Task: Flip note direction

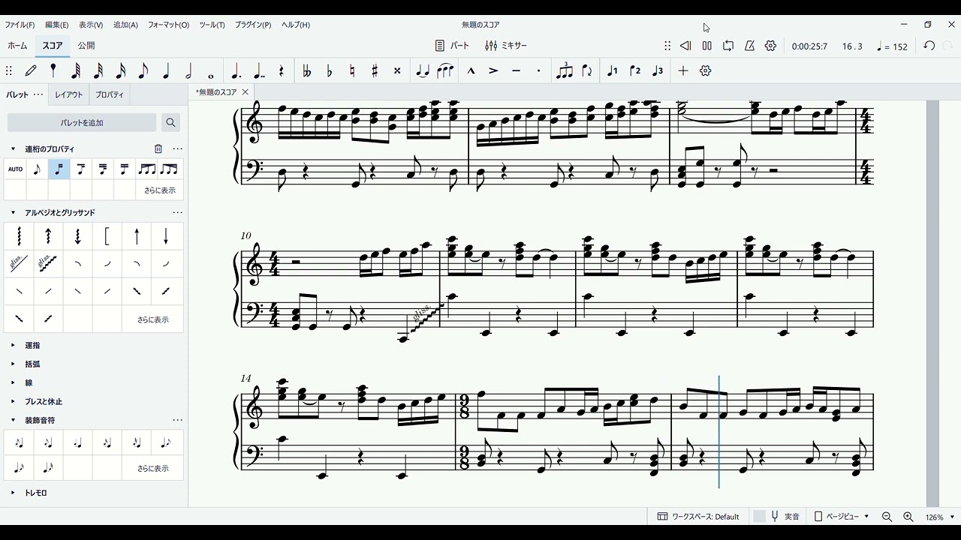Action: click(x=587, y=71)
